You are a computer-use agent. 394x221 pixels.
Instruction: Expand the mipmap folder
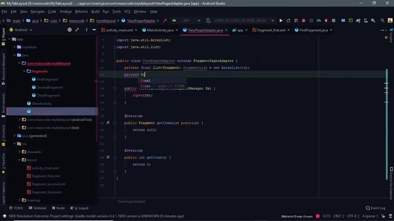(x=19, y=200)
